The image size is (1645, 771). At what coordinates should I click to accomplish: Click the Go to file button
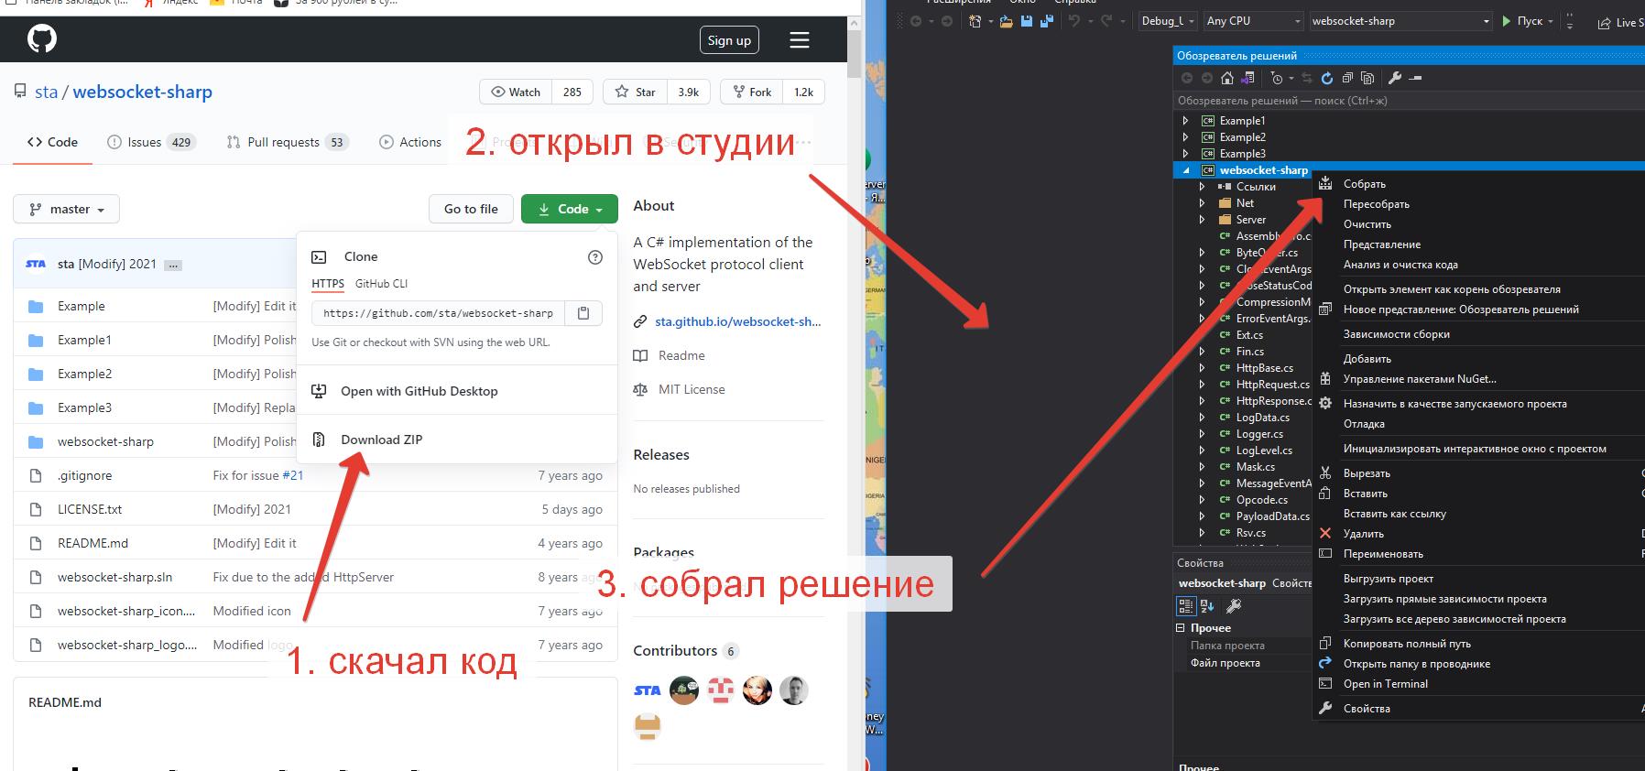tap(471, 210)
